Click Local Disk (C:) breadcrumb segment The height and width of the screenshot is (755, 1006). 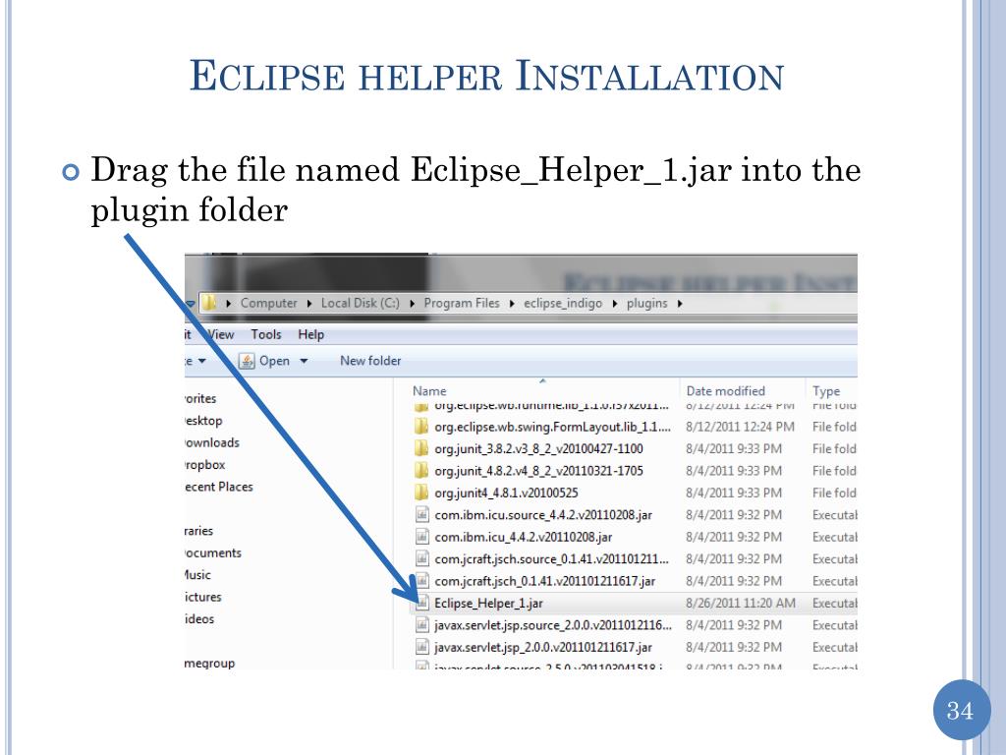point(360,303)
